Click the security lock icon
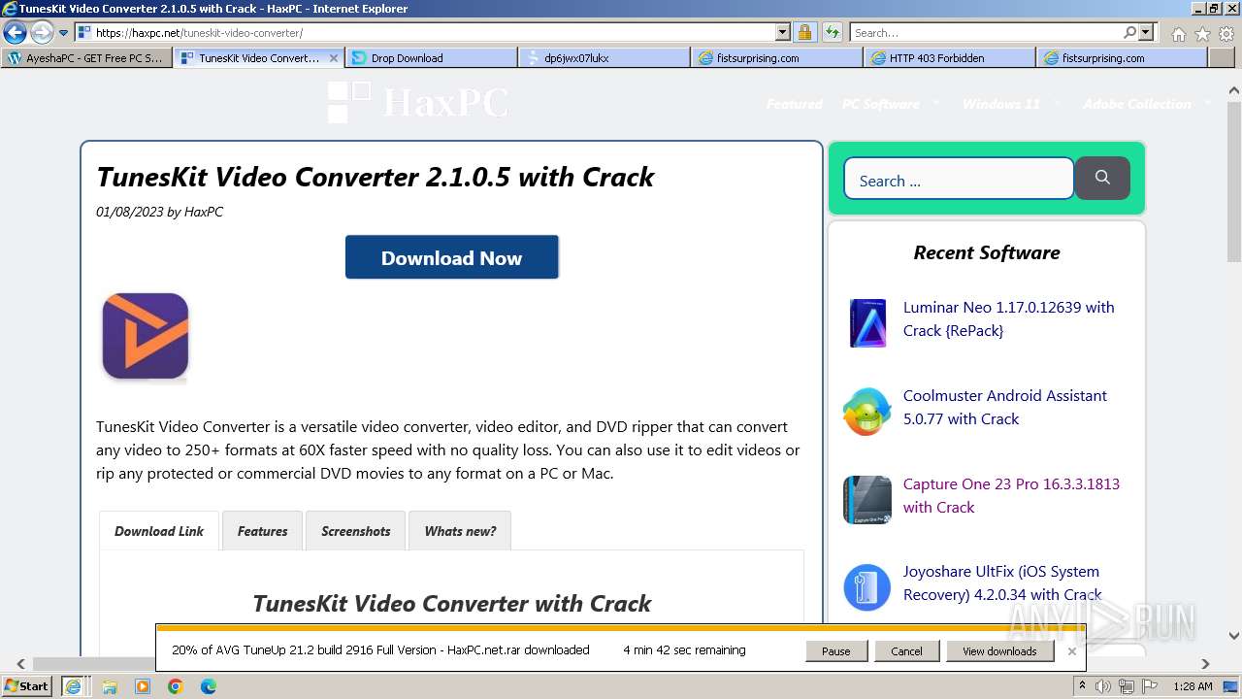 pos(804,33)
